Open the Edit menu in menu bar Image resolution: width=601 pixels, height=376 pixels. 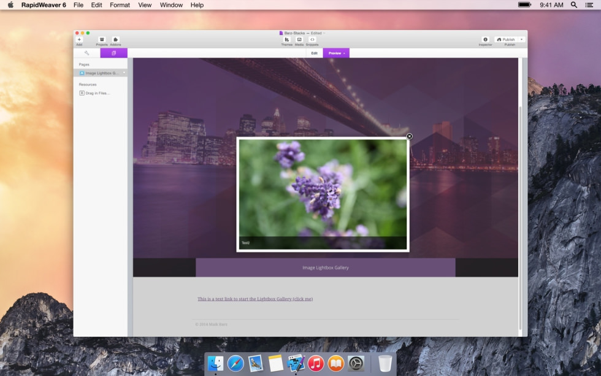click(97, 5)
